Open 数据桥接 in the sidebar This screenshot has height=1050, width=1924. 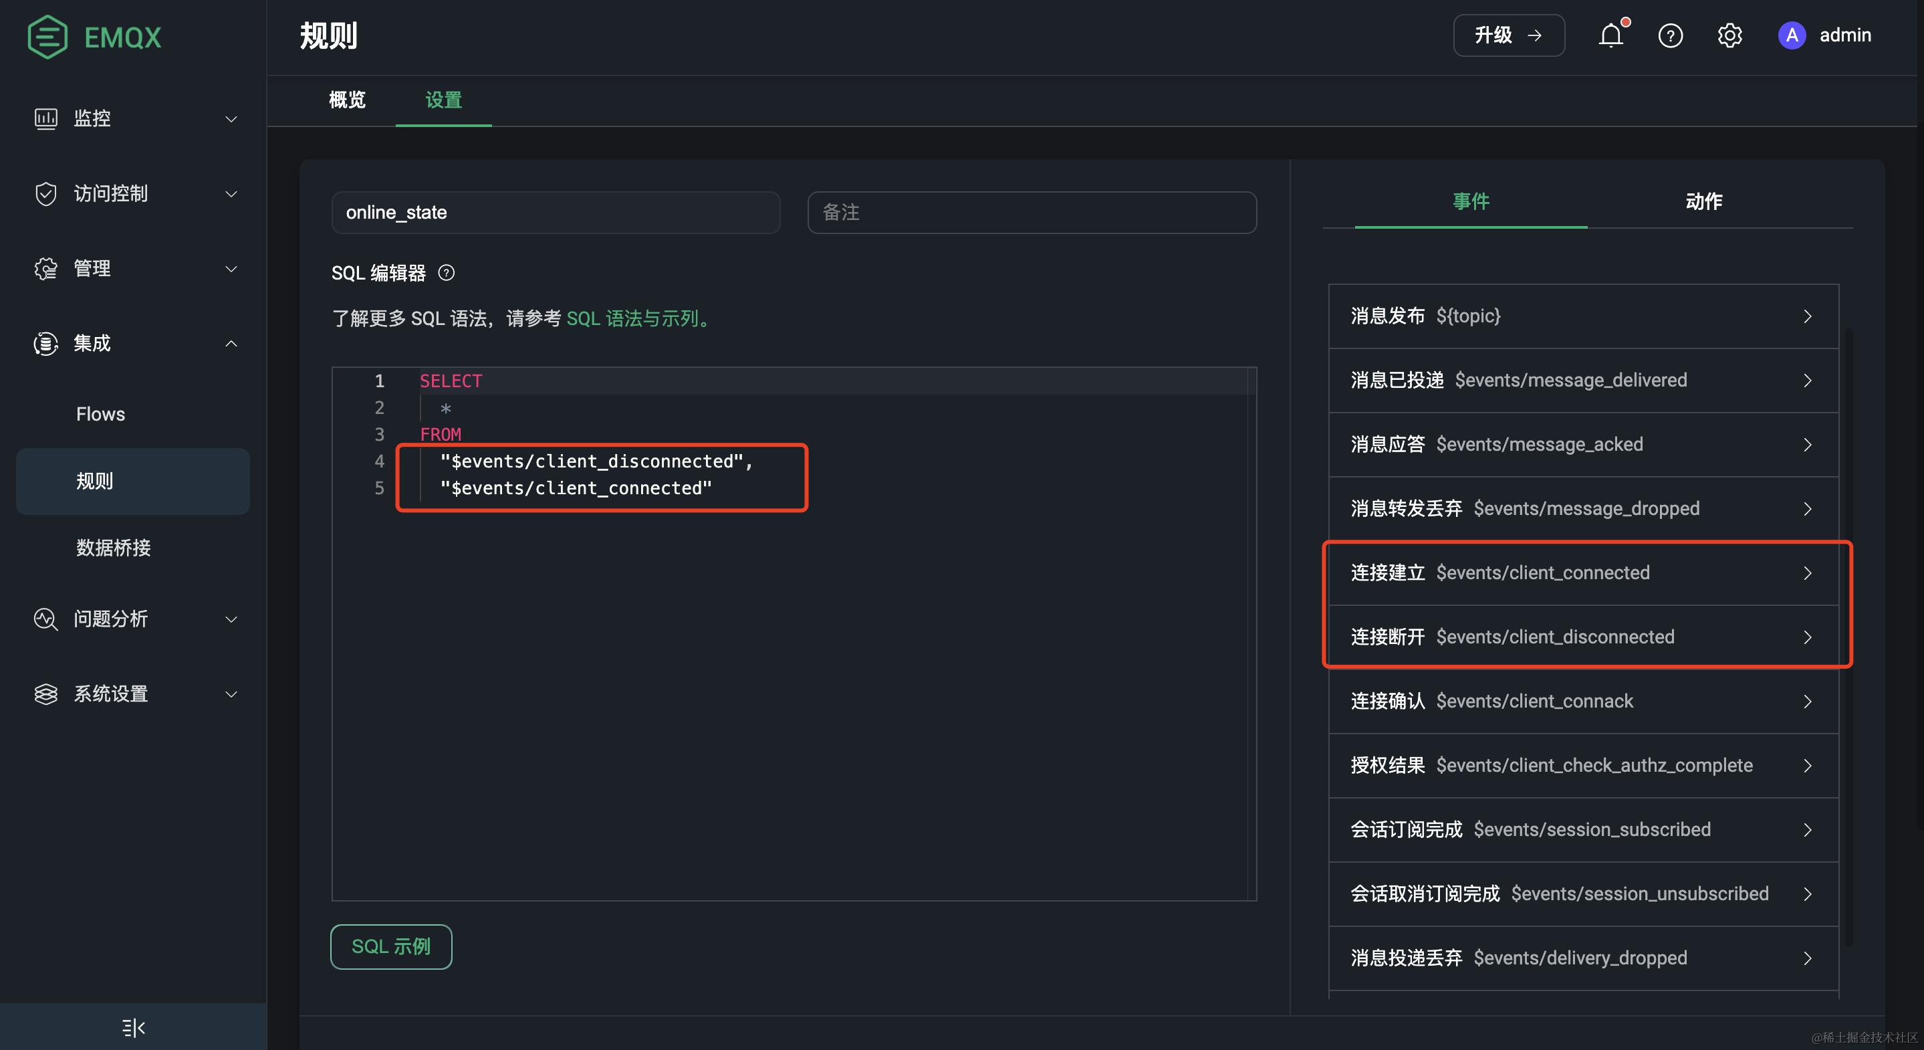click(114, 548)
